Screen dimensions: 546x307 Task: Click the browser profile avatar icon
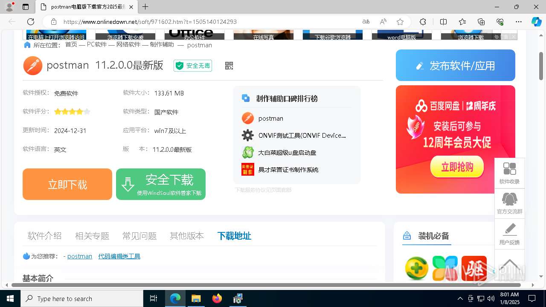pyautogui.click(x=9, y=7)
